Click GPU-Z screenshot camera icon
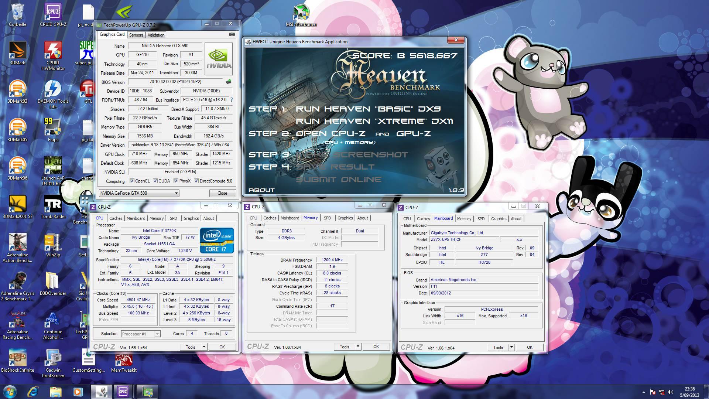 coord(232,34)
